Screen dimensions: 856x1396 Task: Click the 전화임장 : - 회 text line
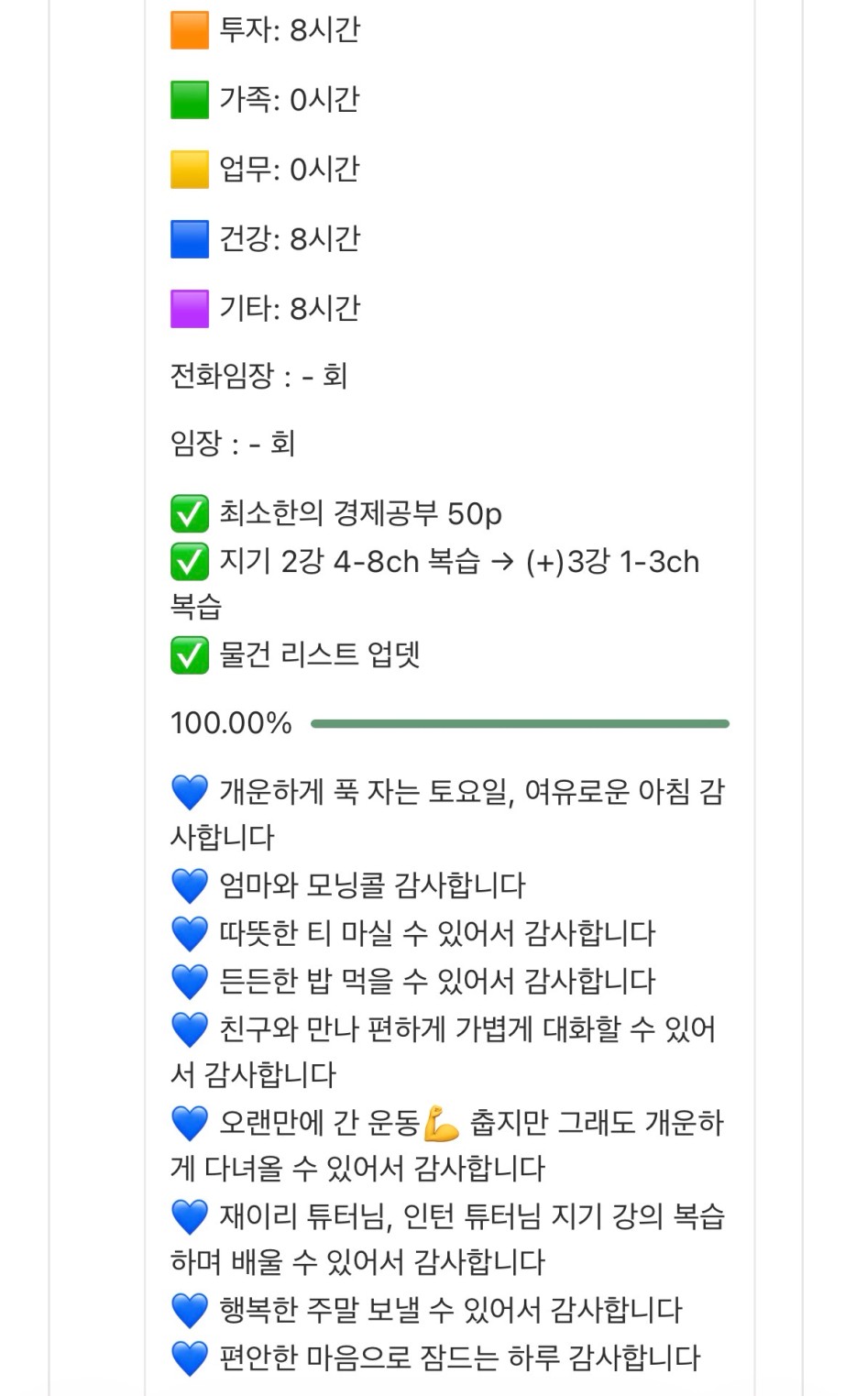(258, 376)
